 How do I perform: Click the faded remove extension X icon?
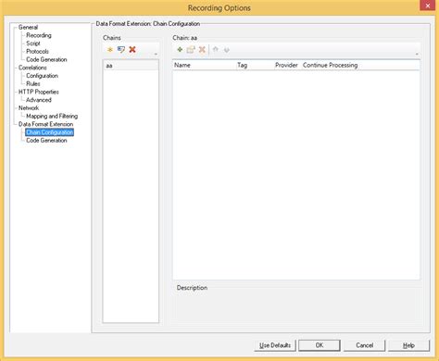[202, 49]
